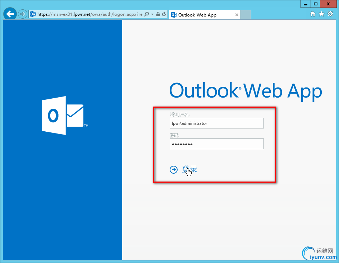Viewport: 339px width, 263px height.
Task: Click the address bar URL text
Action: (x=90, y=14)
